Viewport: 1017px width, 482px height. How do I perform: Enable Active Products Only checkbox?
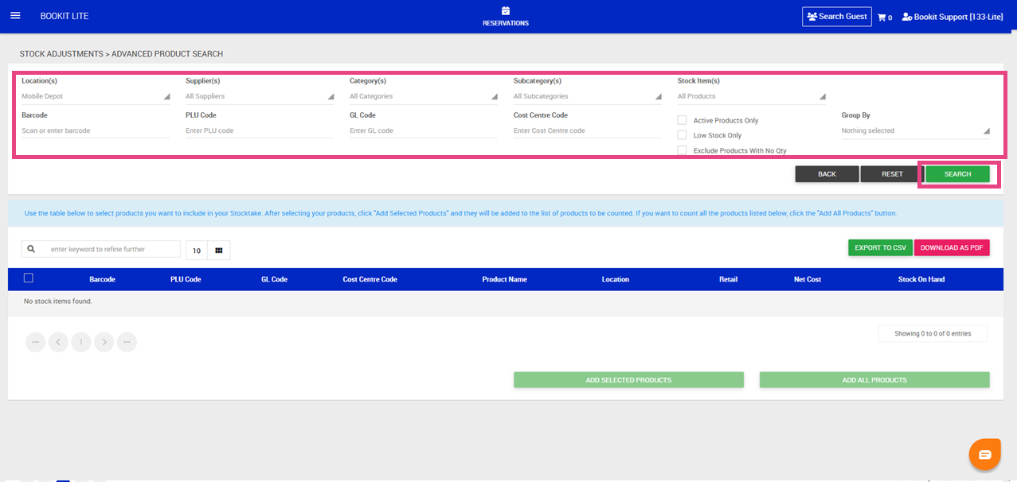pyautogui.click(x=682, y=120)
